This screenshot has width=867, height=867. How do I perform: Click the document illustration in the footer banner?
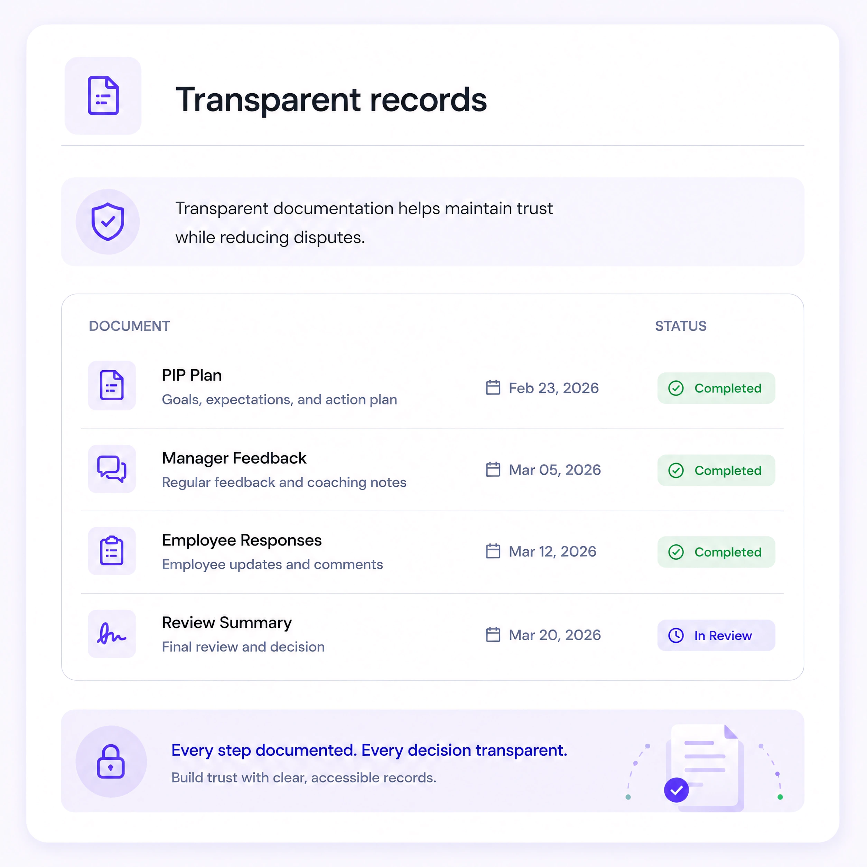tap(705, 767)
